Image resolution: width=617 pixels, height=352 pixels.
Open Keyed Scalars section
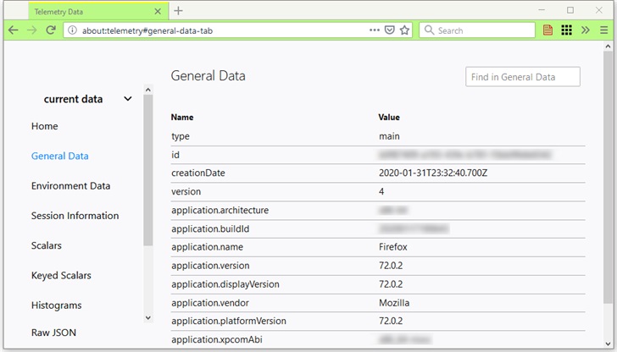[61, 275]
